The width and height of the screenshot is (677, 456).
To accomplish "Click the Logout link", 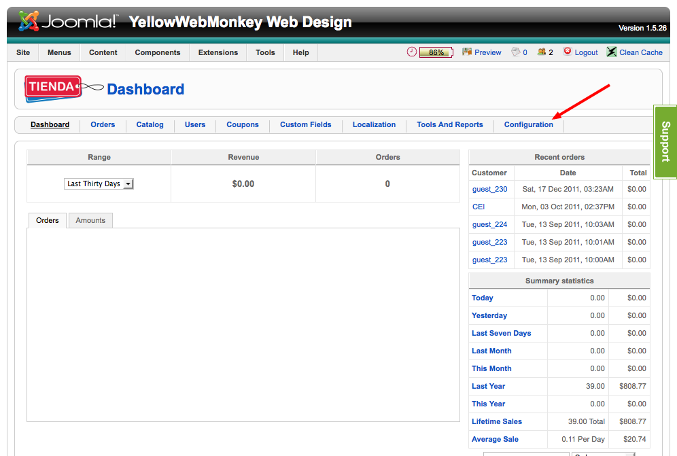I will coord(587,52).
